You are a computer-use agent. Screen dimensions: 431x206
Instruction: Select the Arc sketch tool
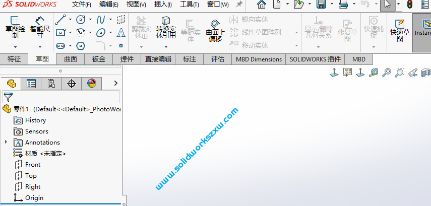81,33
